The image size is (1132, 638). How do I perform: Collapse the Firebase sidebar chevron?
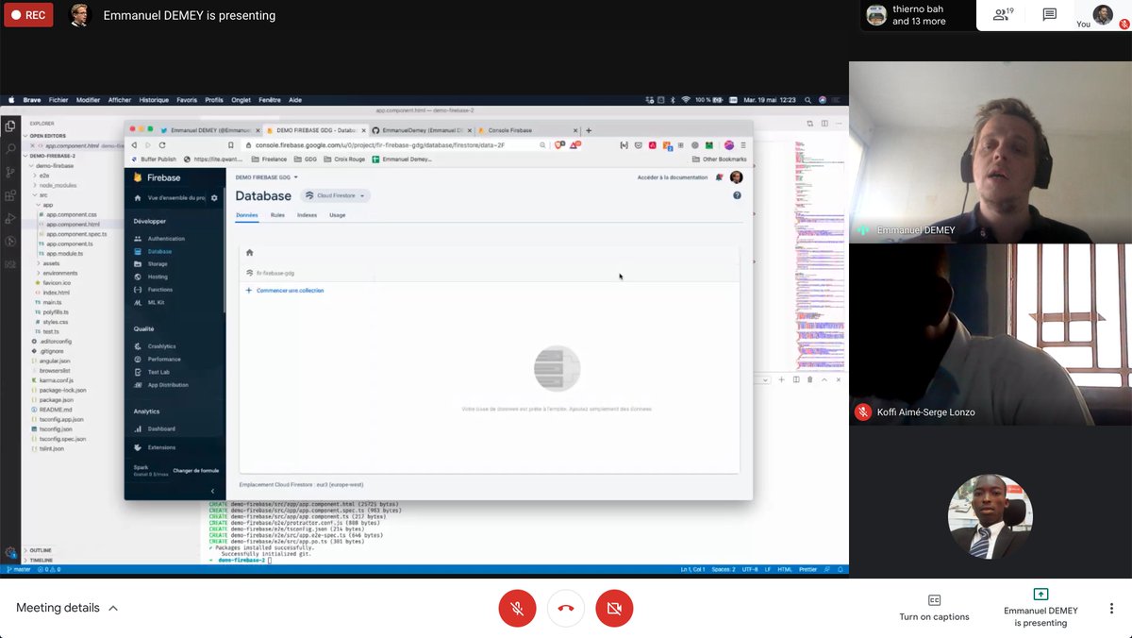(x=212, y=491)
